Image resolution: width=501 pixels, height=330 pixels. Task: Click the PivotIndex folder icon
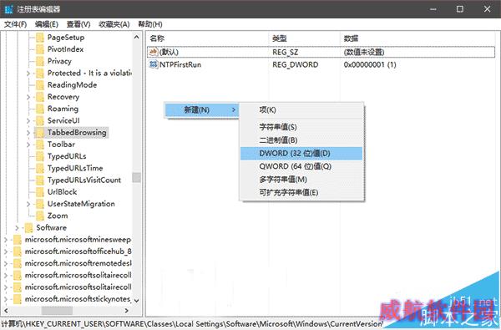[39, 49]
